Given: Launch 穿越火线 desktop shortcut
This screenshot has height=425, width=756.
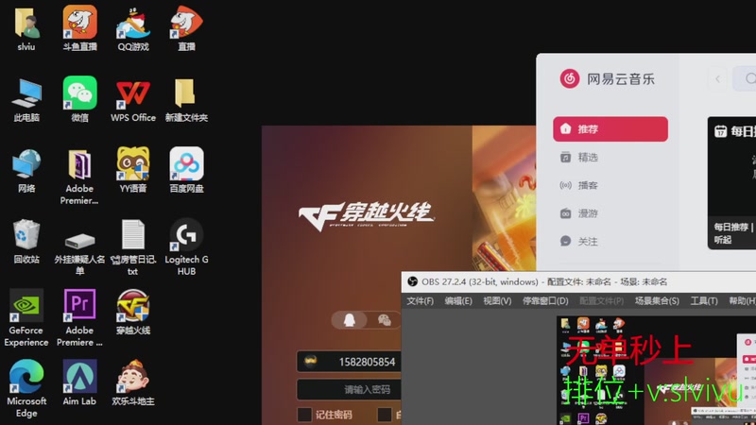Looking at the screenshot, I should [x=133, y=305].
